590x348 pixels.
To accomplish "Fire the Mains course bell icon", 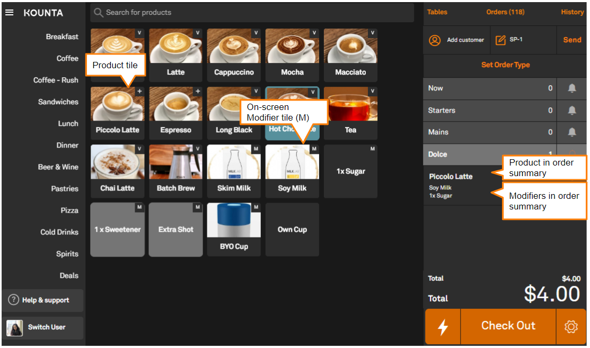I will click(571, 132).
